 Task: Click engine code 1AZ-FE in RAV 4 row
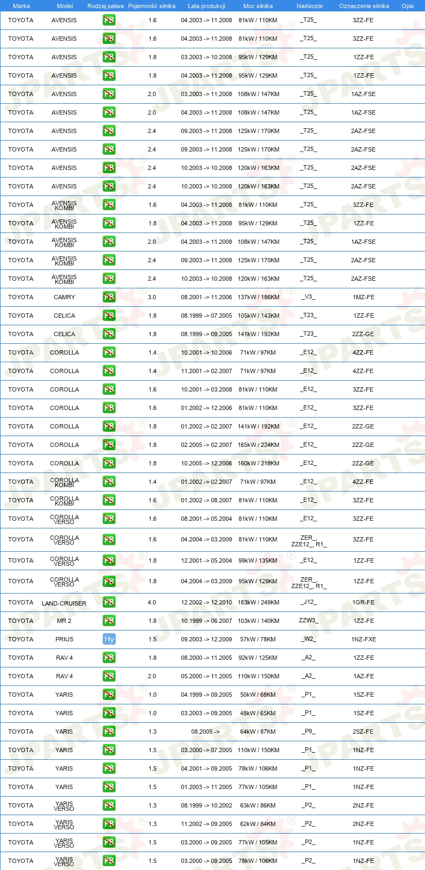point(363,676)
